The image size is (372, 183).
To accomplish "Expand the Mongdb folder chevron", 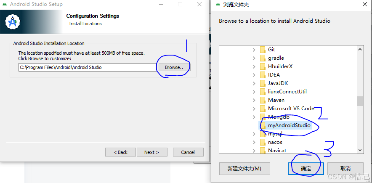I will coord(254,117).
